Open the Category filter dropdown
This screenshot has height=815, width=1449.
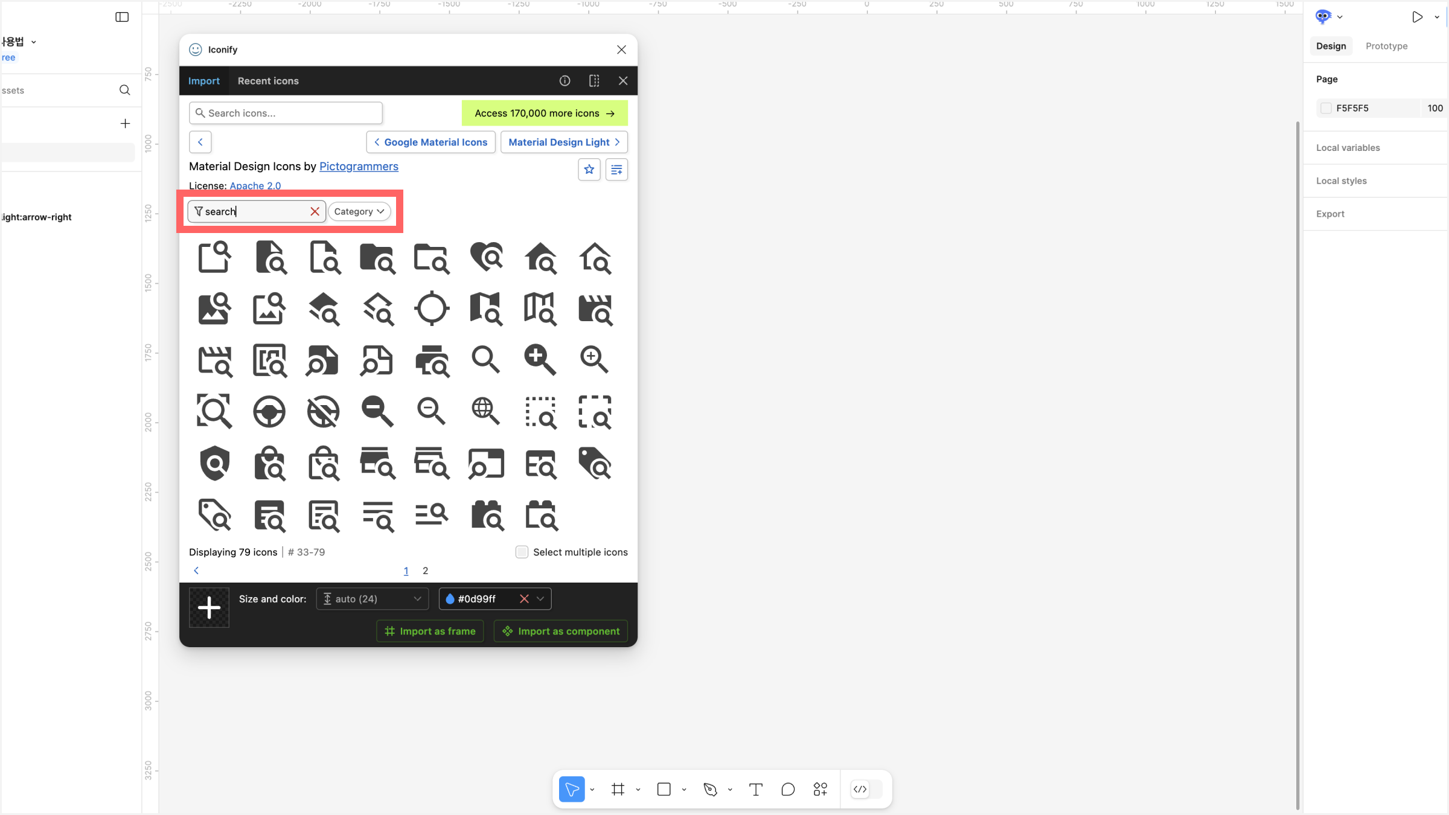click(359, 211)
